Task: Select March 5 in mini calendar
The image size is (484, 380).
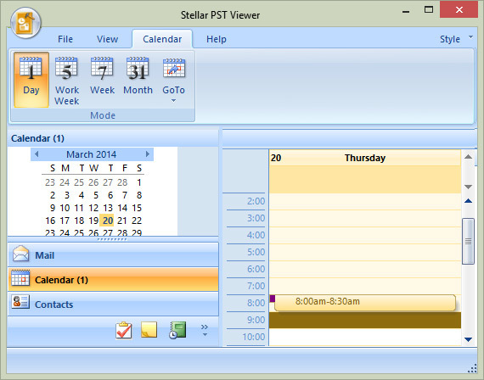Action: (x=96, y=195)
